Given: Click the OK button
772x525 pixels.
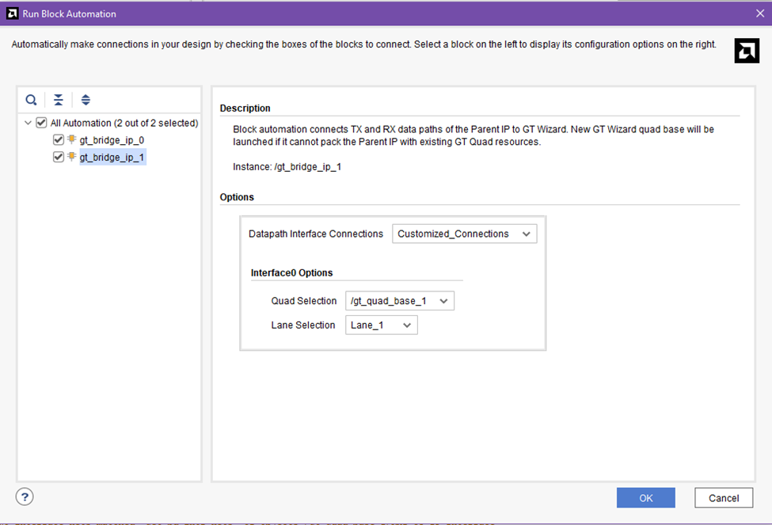Looking at the screenshot, I should 645,497.
